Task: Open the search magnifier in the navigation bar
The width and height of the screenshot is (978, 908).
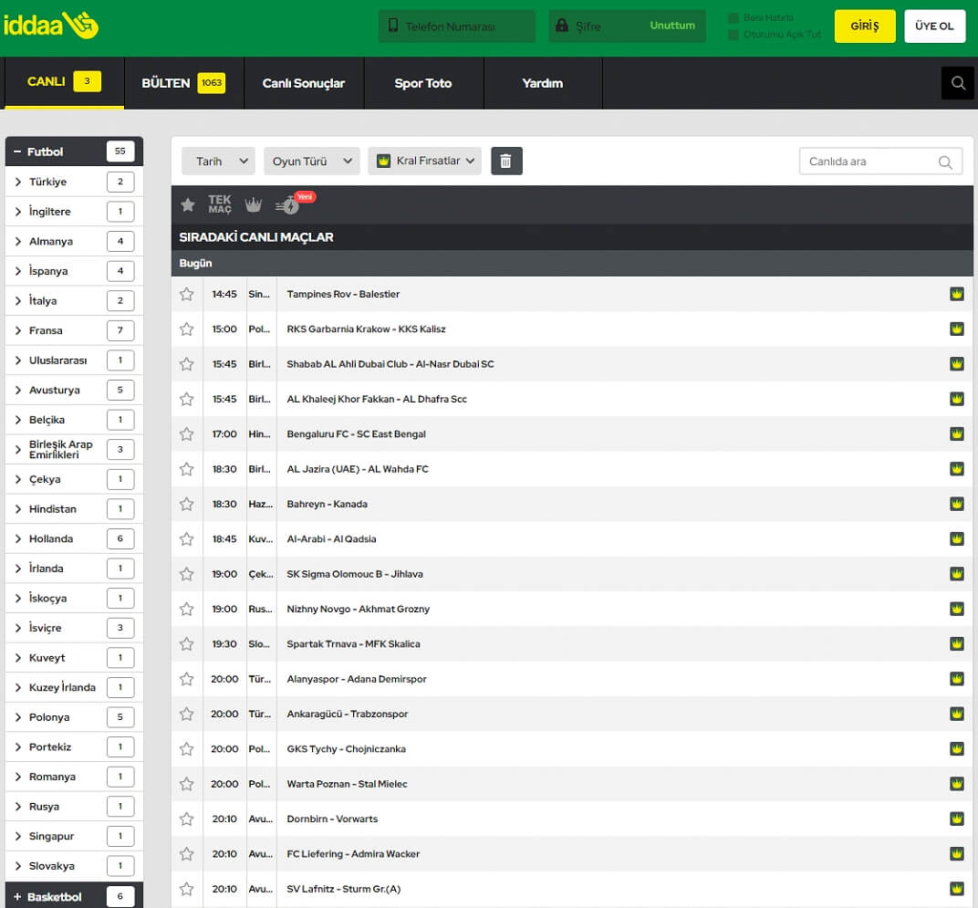Action: click(958, 83)
